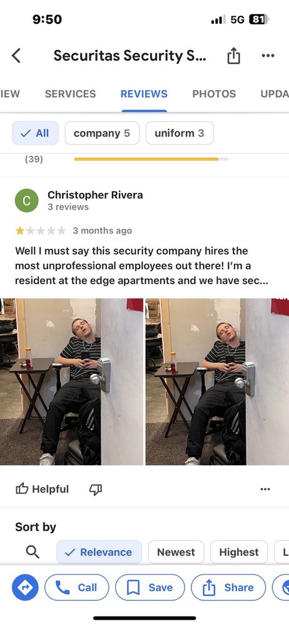The image size is (289, 626).
Task: Tap the battery indicator in status bar
Action: [259, 19]
